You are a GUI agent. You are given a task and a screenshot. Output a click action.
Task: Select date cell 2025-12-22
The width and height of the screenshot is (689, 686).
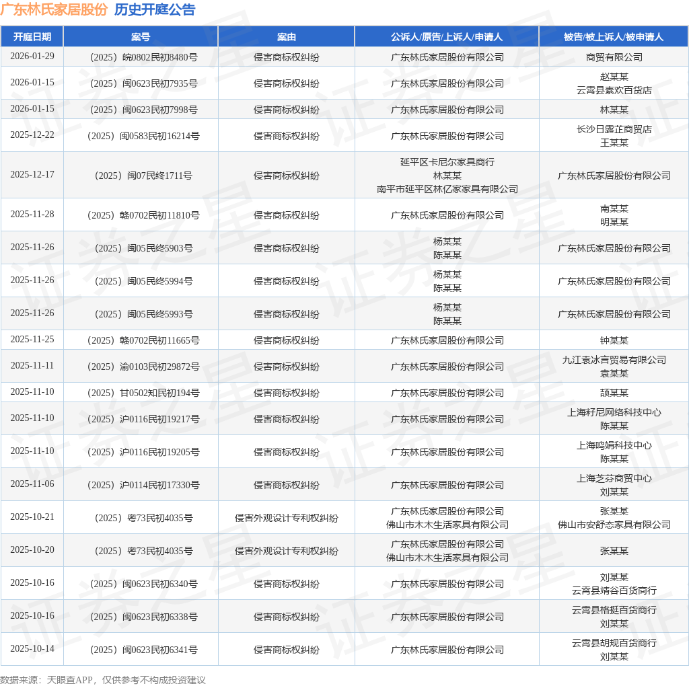32,135
